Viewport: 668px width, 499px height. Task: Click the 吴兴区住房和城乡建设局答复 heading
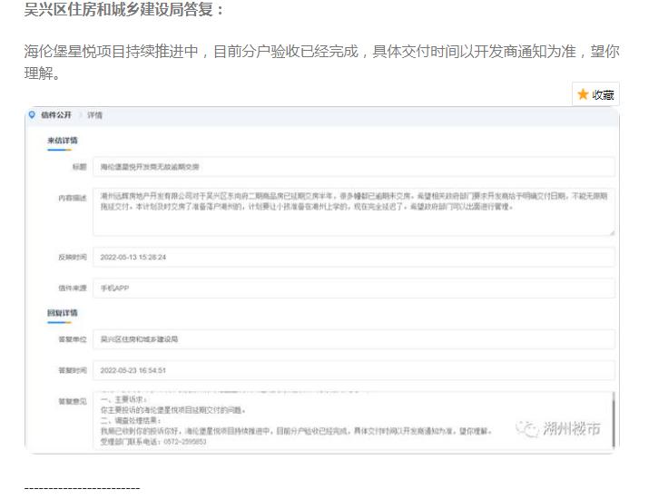124,12
